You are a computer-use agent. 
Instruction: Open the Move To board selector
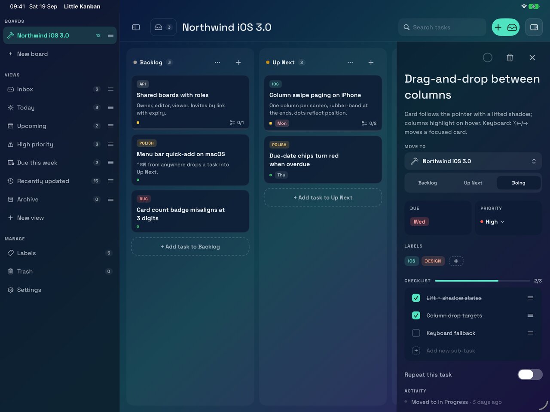pos(473,161)
